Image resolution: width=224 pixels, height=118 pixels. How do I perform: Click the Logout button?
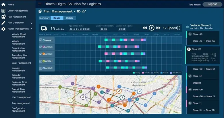212,4
